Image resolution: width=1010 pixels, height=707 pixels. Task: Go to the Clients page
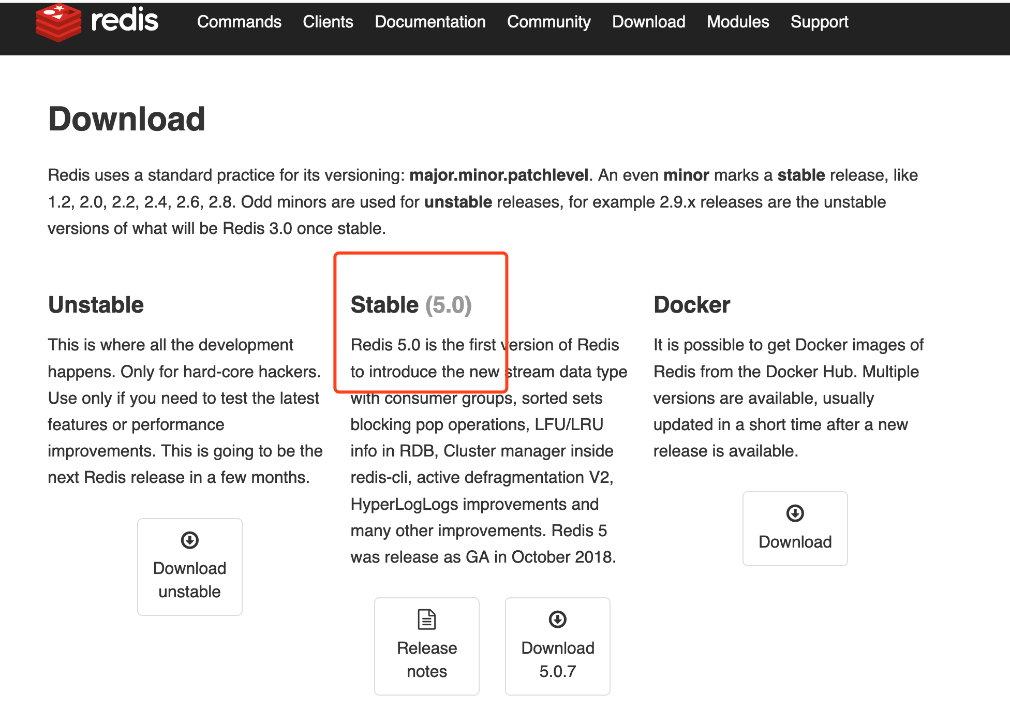point(328,22)
